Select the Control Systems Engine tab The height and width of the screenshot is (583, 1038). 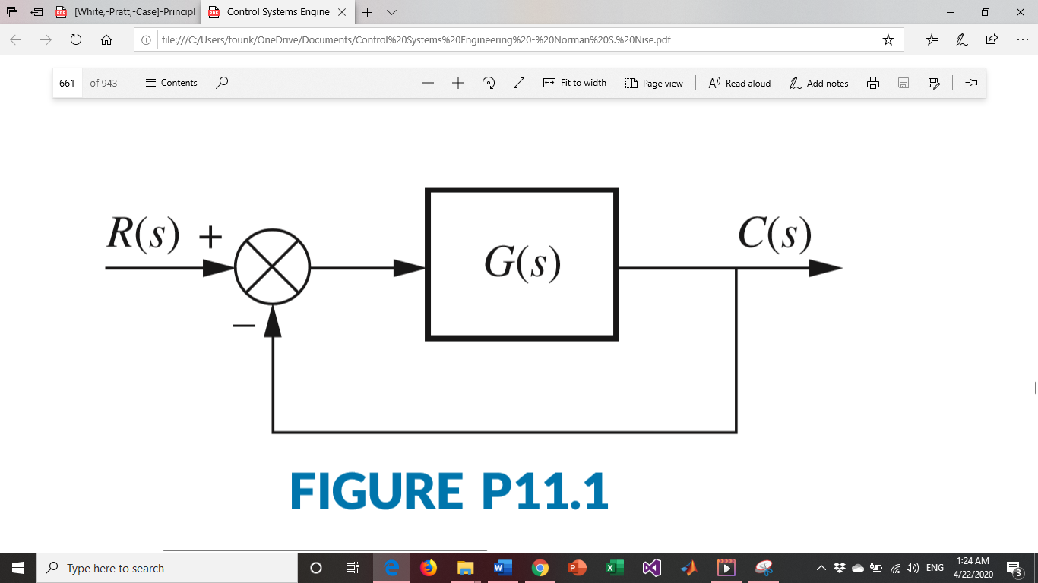pos(274,12)
